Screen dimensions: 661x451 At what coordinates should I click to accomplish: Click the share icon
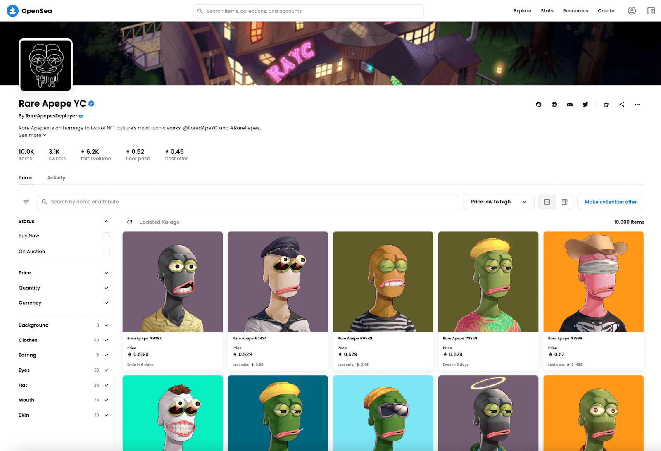click(622, 105)
